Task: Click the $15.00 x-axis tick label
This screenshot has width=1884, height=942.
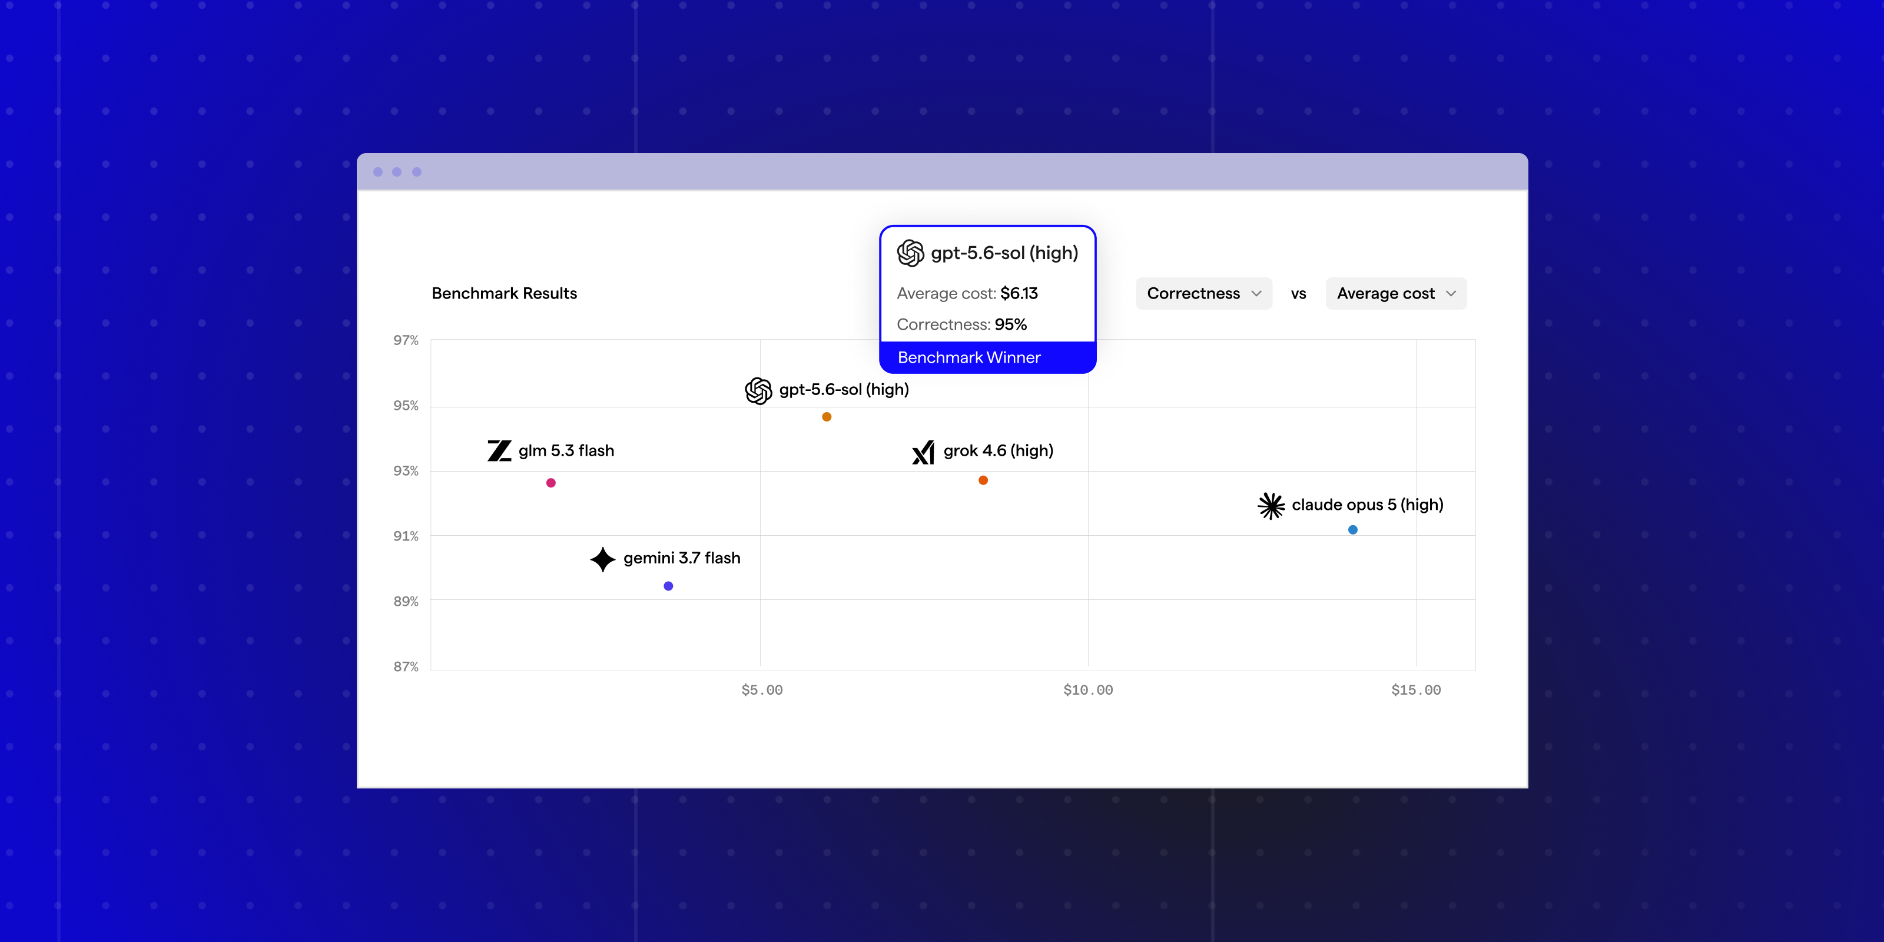Action: [x=1416, y=689]
